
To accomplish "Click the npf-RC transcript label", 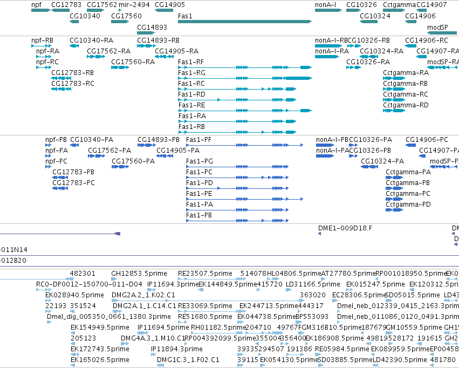I will click(47, 62).
